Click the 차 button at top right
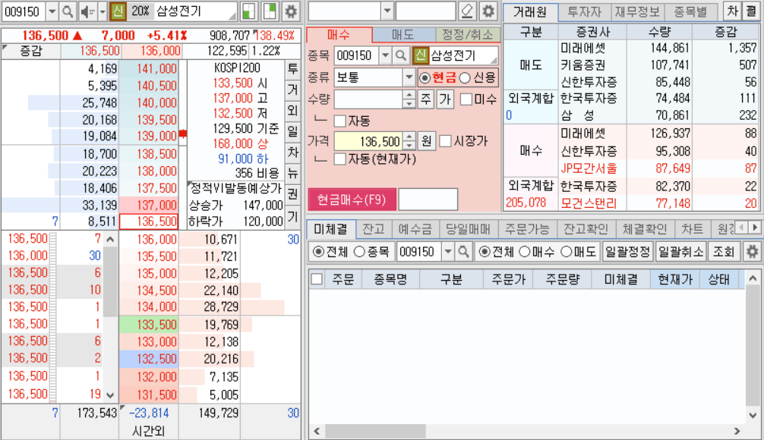This screenshot has height=440, width=764. [732, 11]
